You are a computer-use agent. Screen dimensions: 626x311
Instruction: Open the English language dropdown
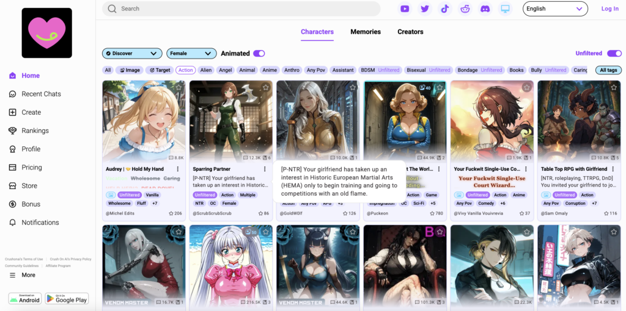[x=555, y=9]
